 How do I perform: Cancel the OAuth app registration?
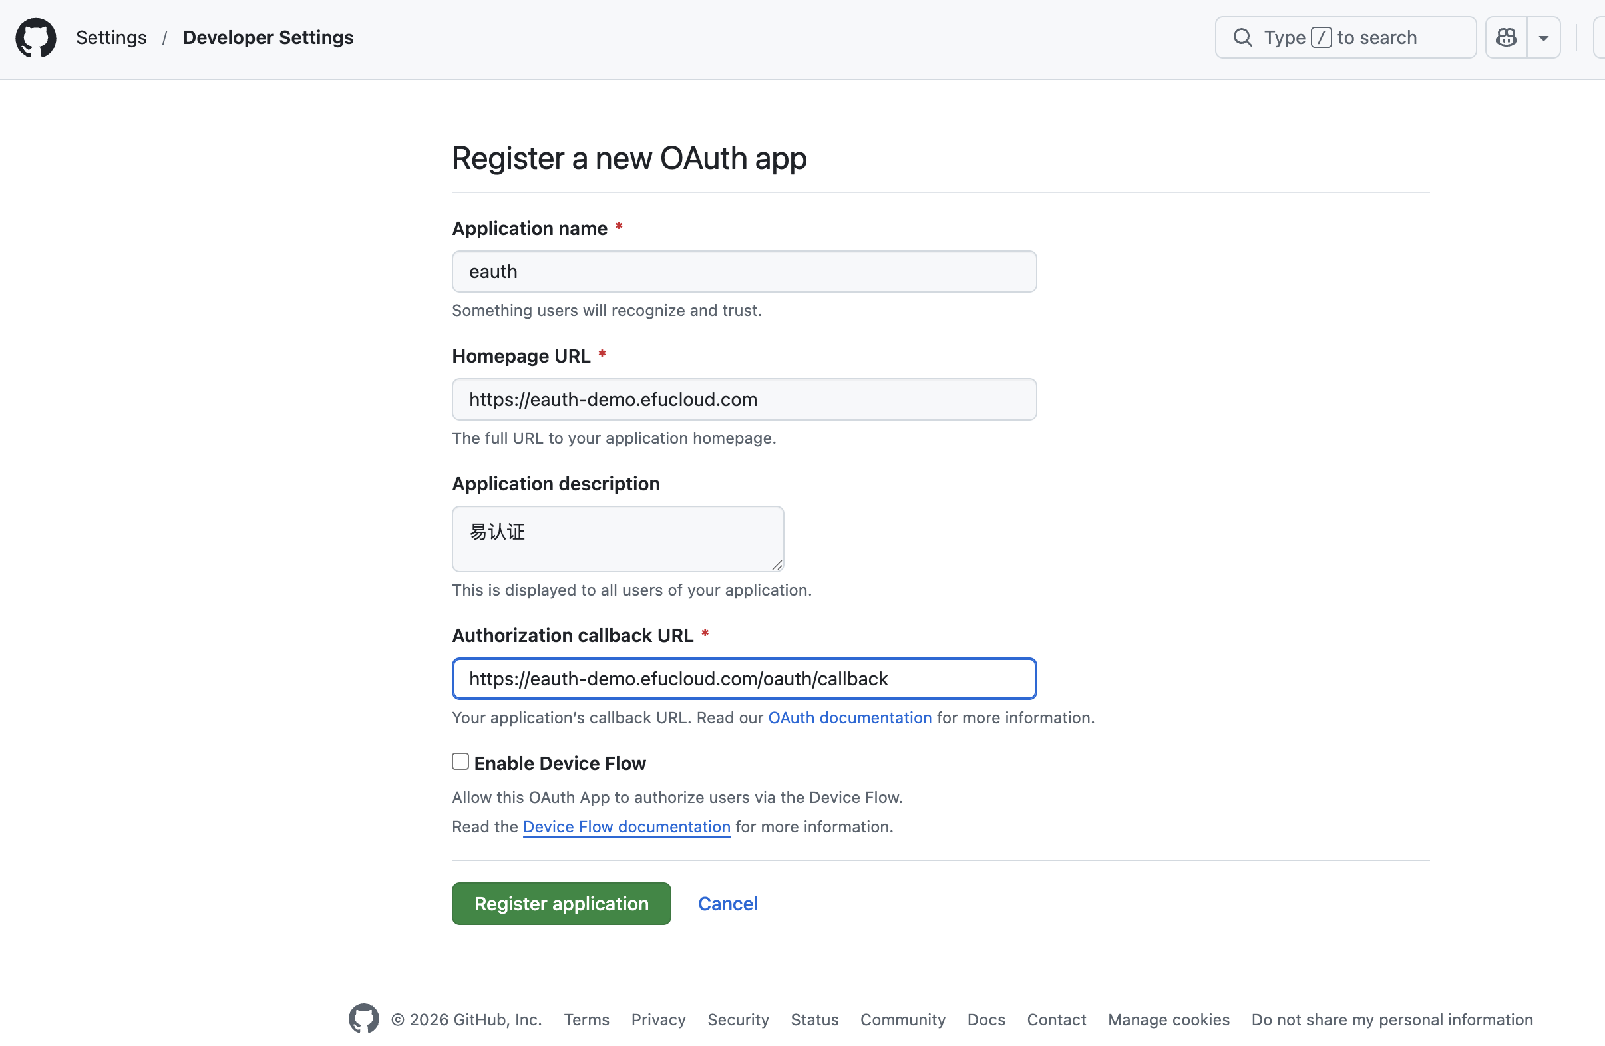tap(728, 904)
